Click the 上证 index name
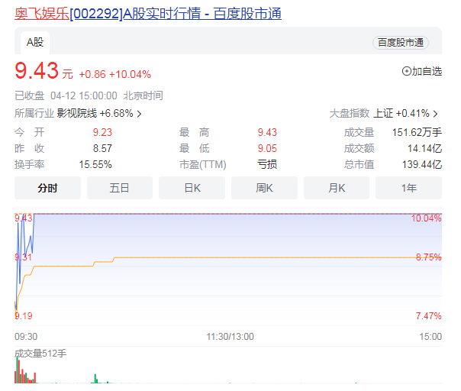This screenshot has width=461, height=391. (x=382, y=113)
